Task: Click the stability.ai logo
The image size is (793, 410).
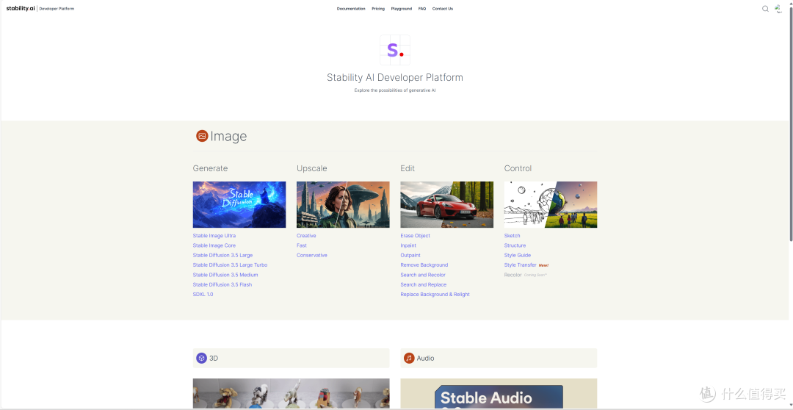Action: click(x=21, y=9)
